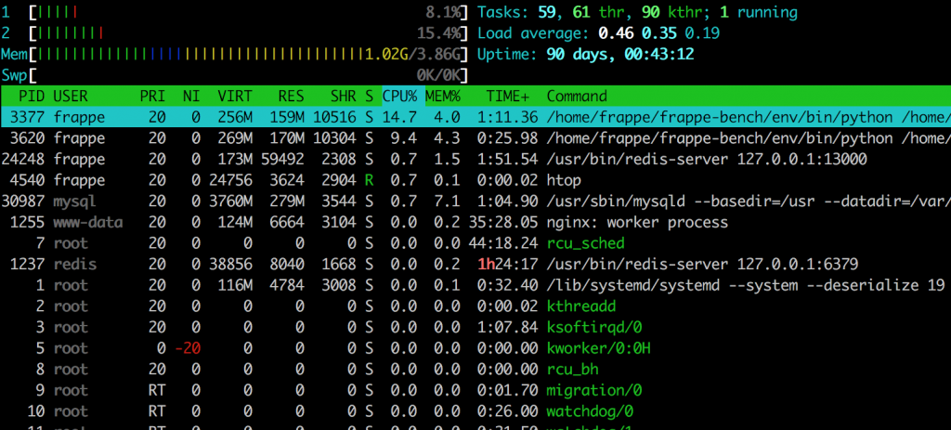Click the 1h24:17 time of redis
The image size is (951, 430).
[x=508, y=265]
